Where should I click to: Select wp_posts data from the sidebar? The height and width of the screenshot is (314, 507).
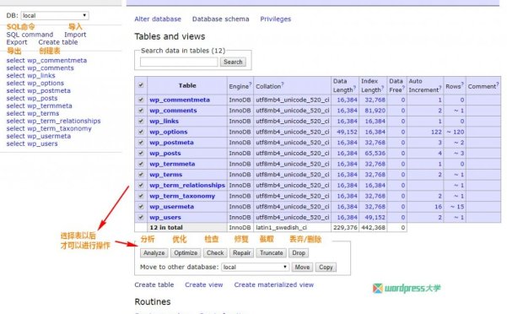[x=15, y=98]
